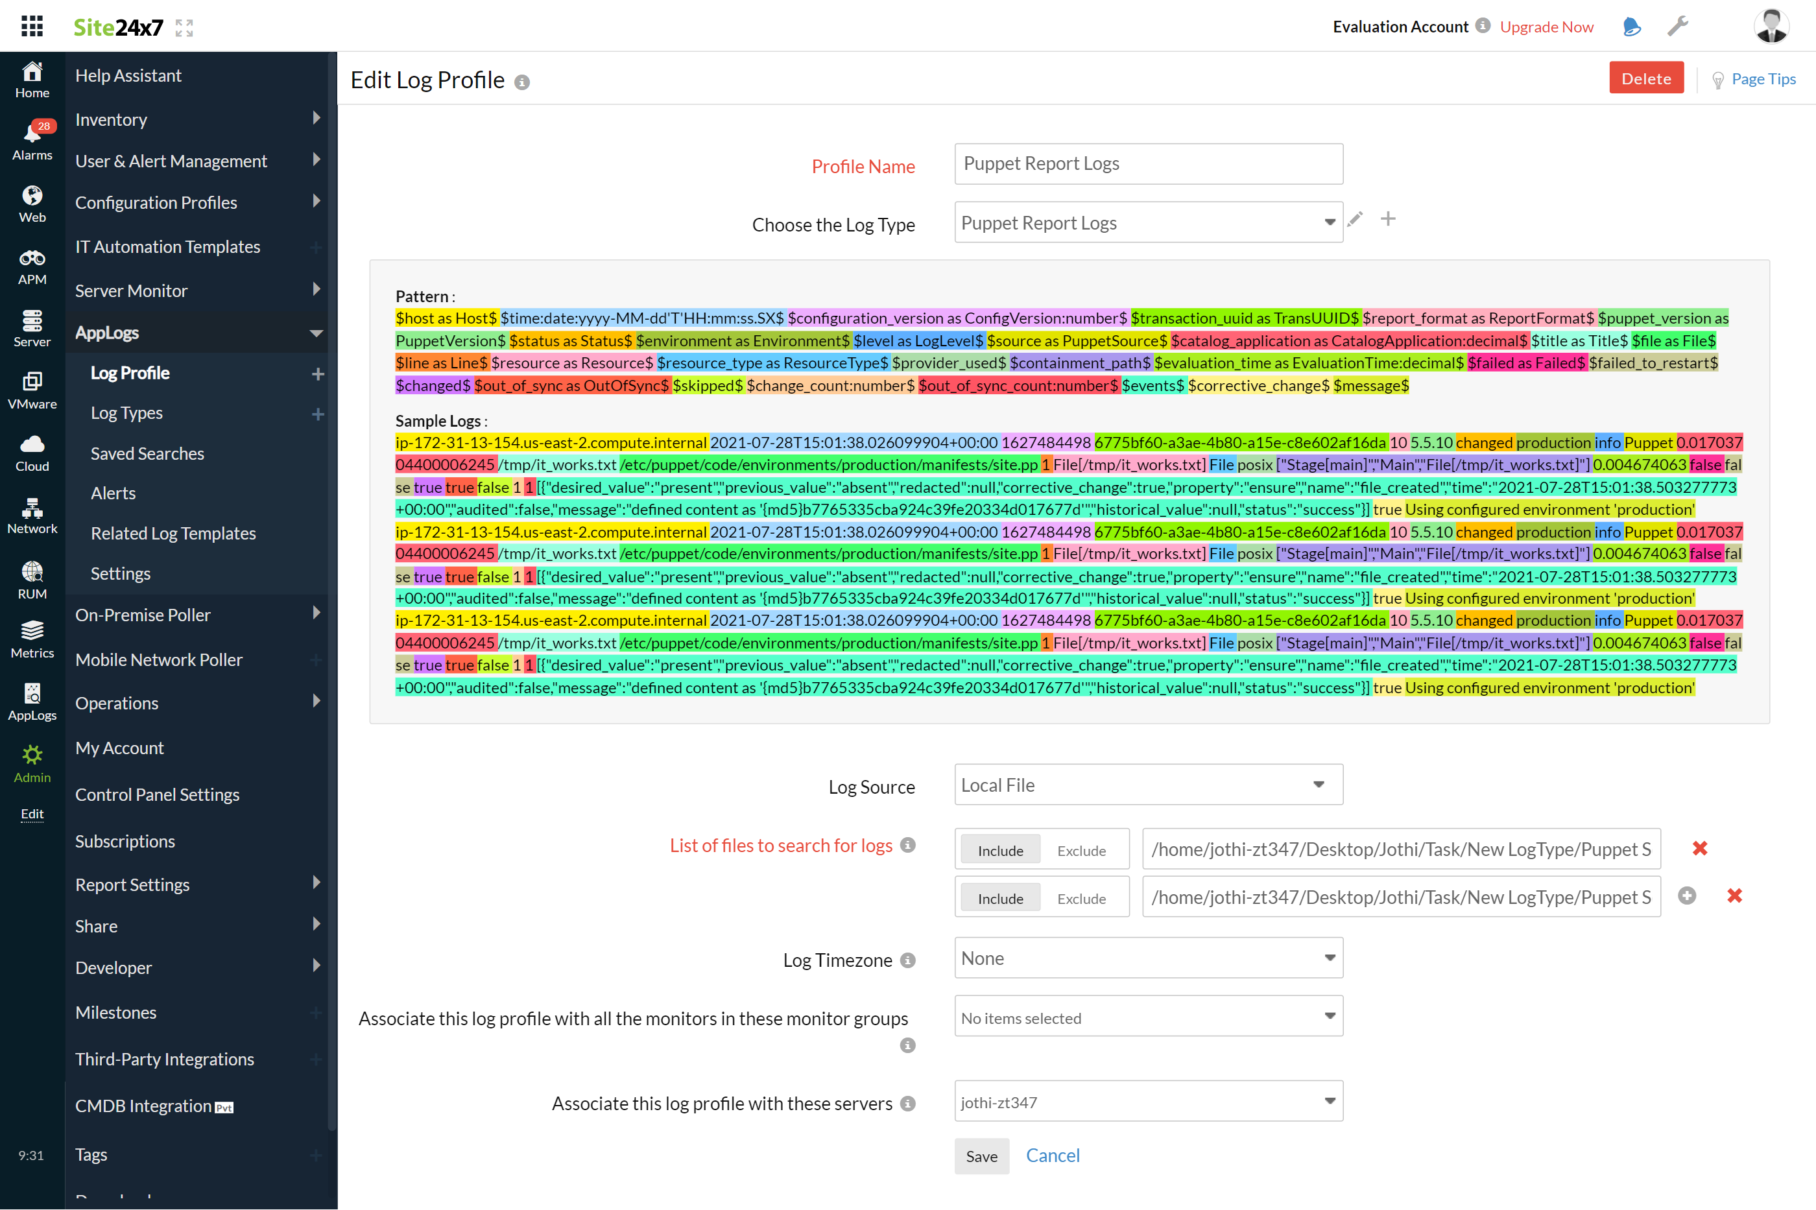This screenshot has width=1816, height=1210.
Task: Click the AppLogs sidebar icon
Action: pos(31,697)
